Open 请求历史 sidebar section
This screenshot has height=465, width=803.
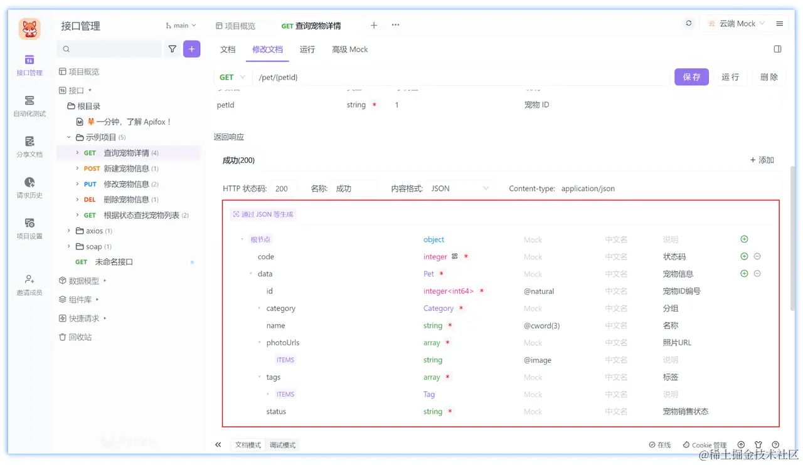pyautogui.click(x=29, y=187)
